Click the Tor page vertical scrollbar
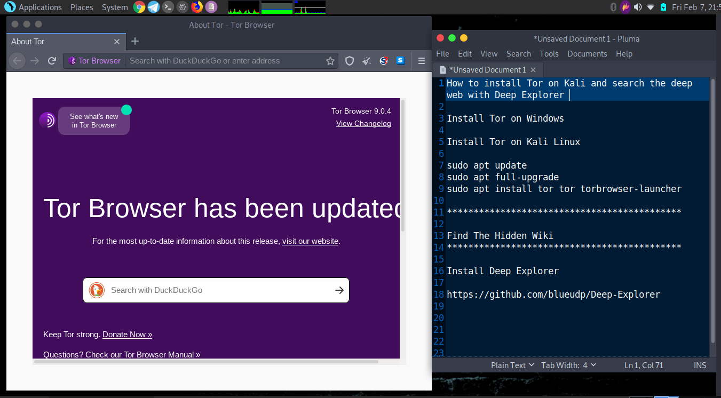Screen dimensions: 721x398 pos(403,165)
